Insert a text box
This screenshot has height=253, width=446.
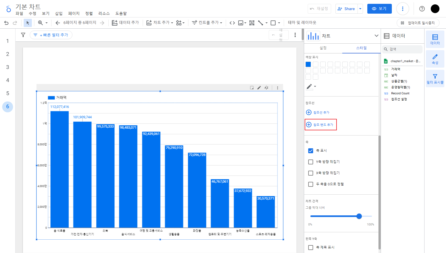pyautogui.click(x=252, y=23)
